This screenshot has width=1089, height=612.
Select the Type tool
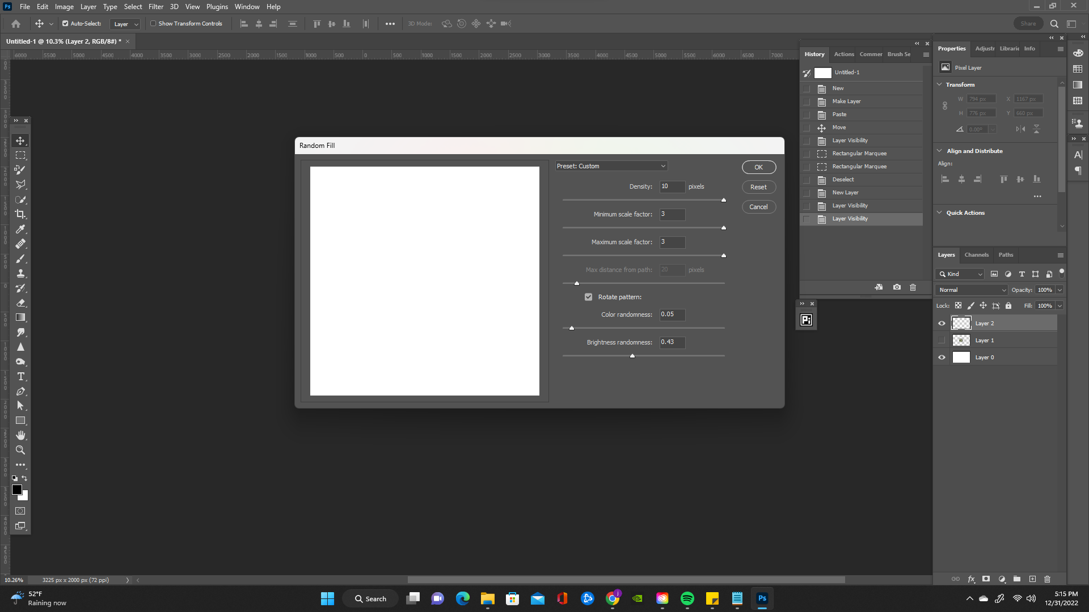pyautogui.click(x=20, y=376)
